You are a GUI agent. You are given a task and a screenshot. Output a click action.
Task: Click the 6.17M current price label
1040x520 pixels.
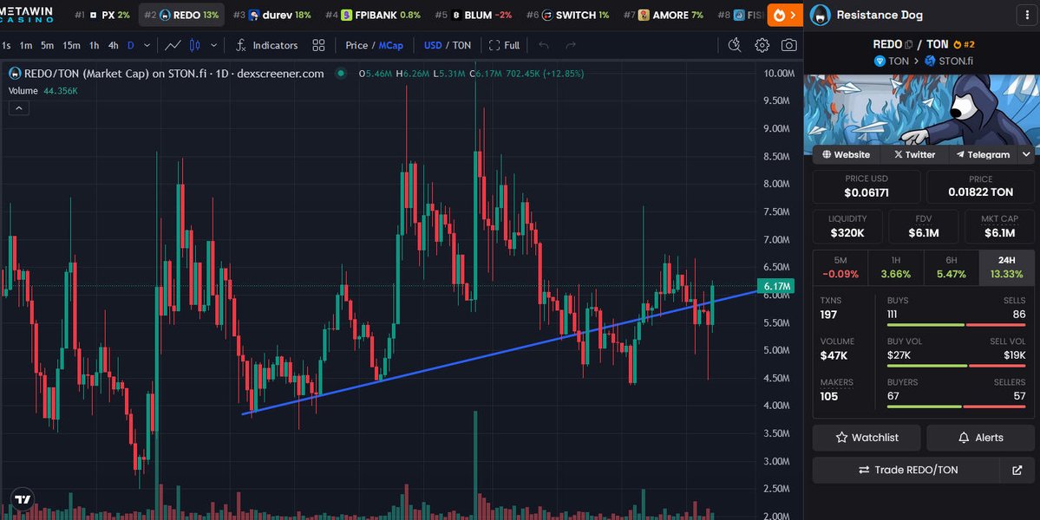776,286
